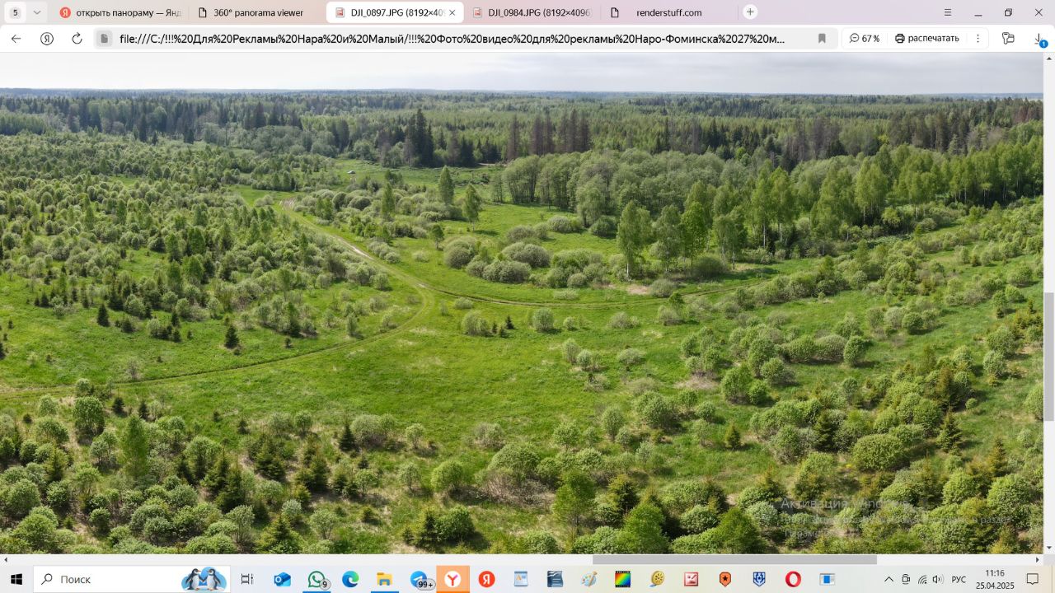The height and width of the screenshot is (593, 1055).
Task: Go back to the previous page
Action: coord(16,39)
